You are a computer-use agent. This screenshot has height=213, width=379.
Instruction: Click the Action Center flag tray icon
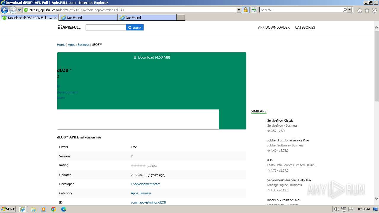pos(351,209)
